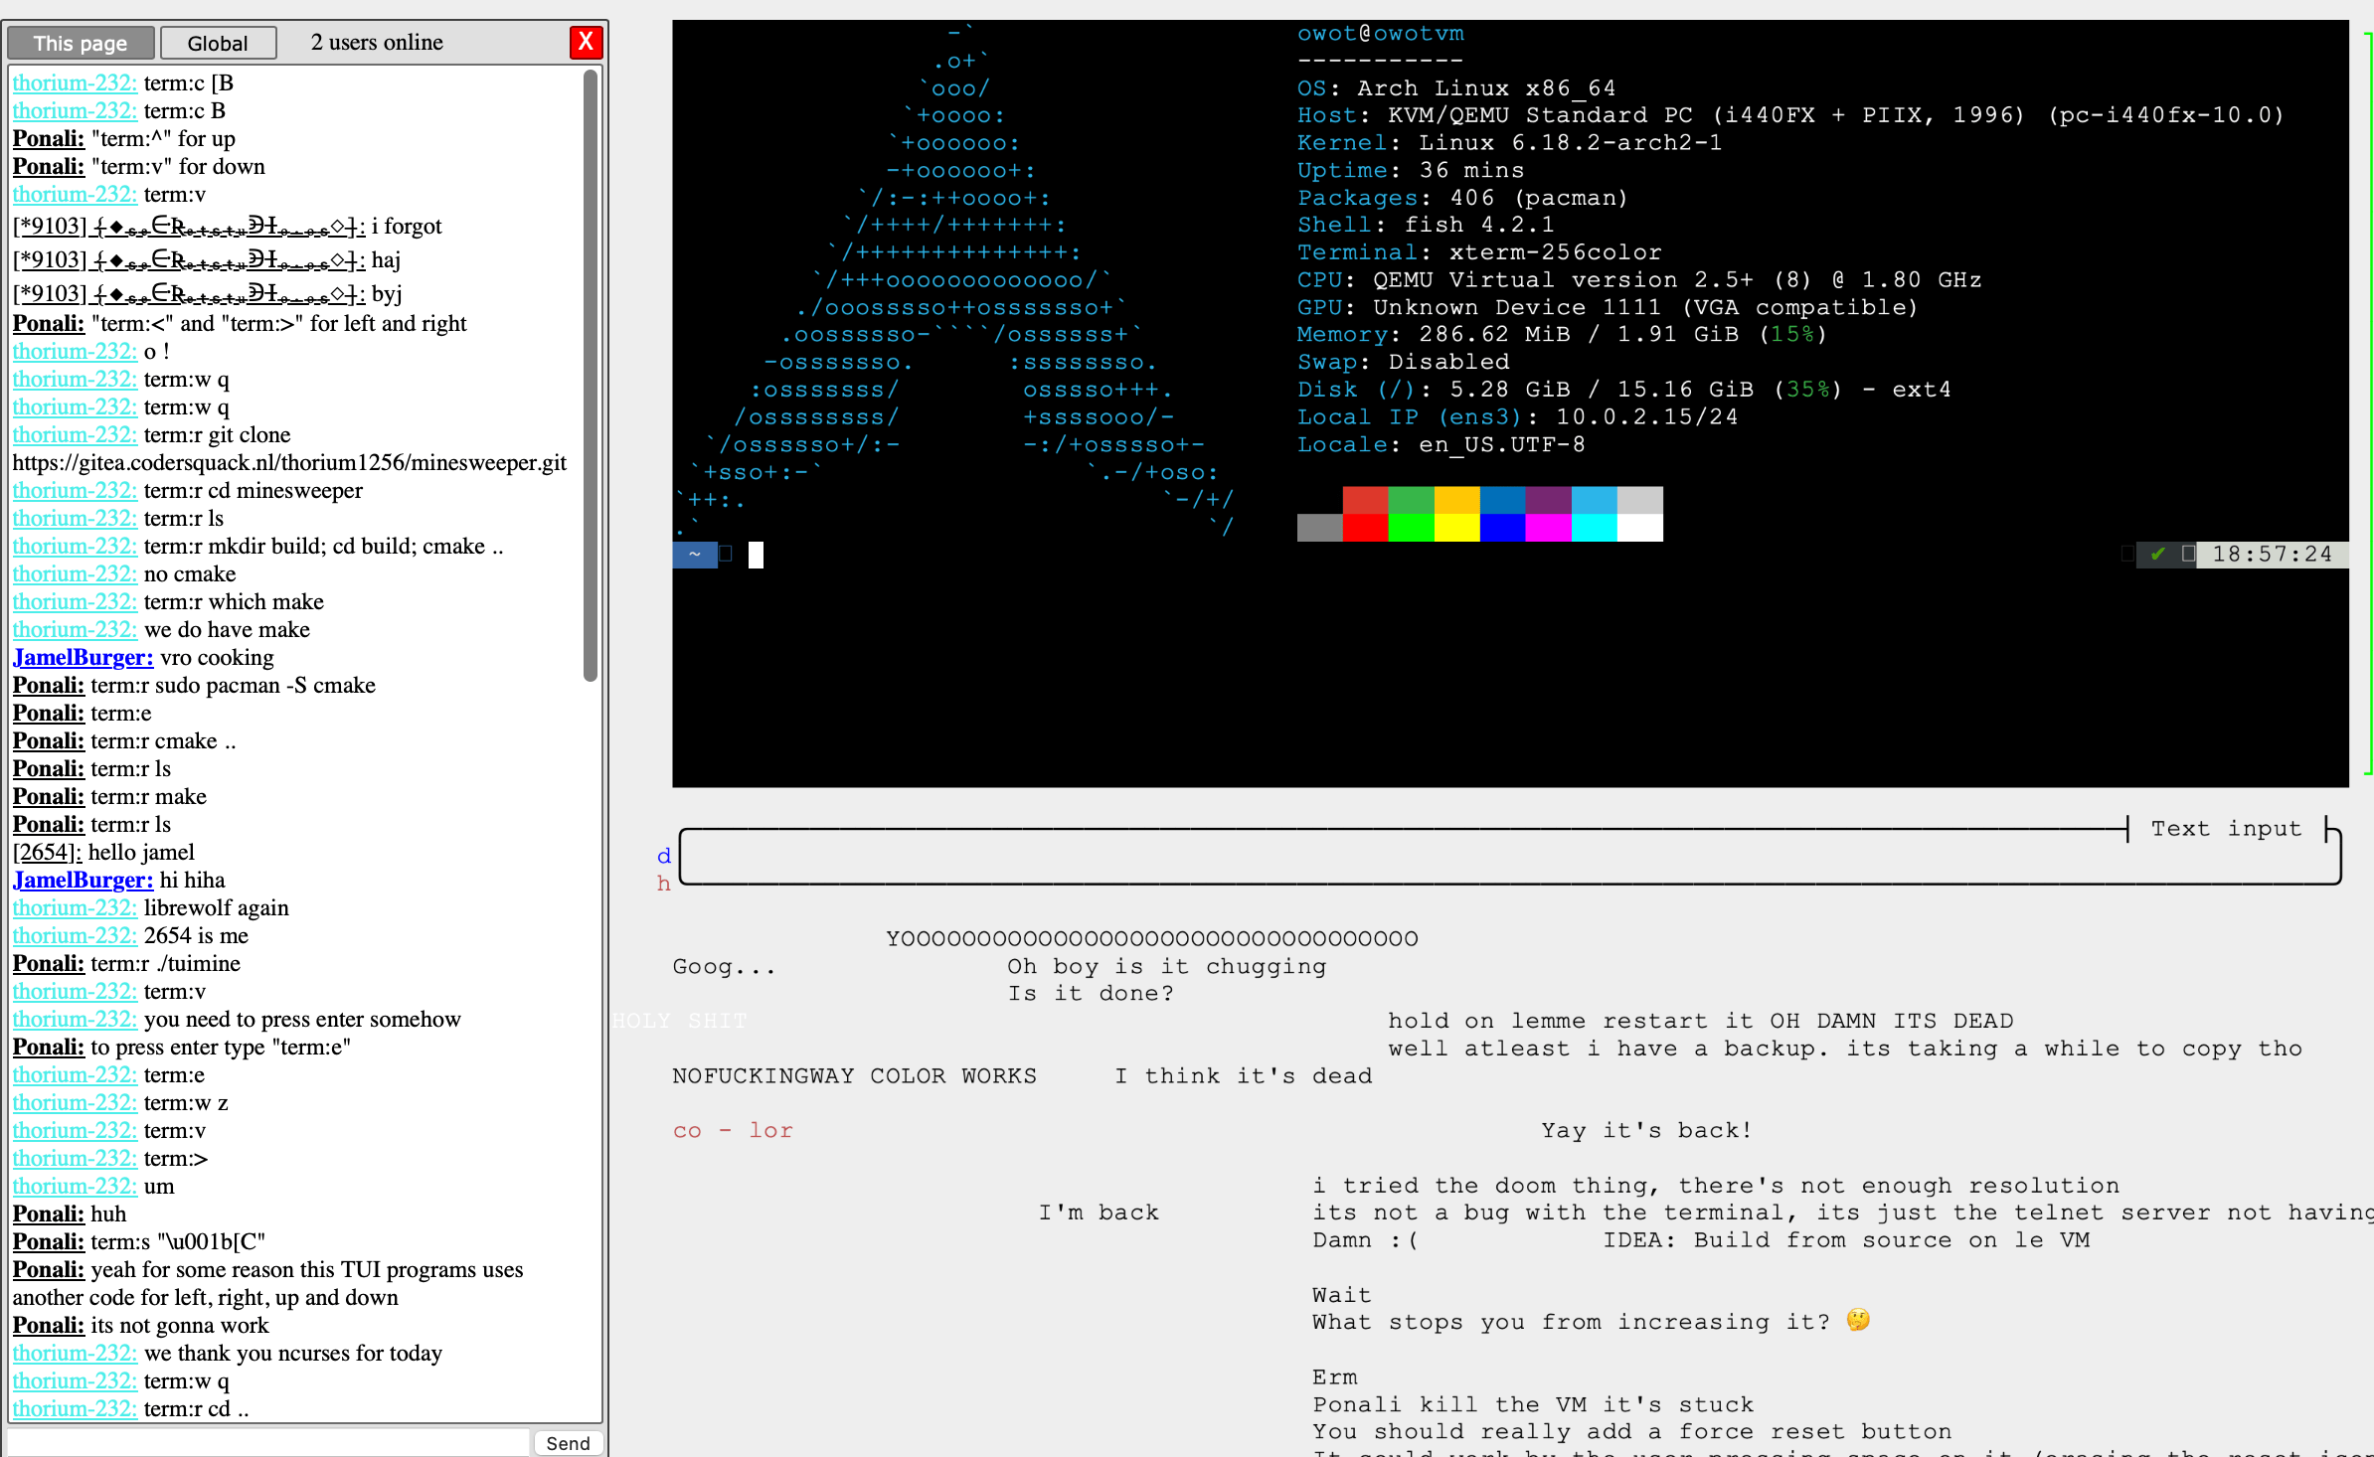Click the white terminal cursor block
This screenshot has height=1457, width=2374.
[756, 555]
